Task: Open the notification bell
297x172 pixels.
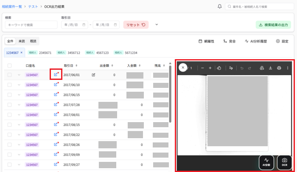Action: (219, 6)
